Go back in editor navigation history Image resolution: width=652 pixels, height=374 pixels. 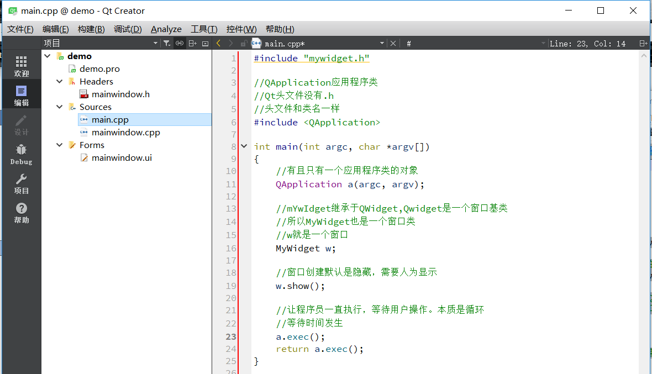click(x=219, y=43)
